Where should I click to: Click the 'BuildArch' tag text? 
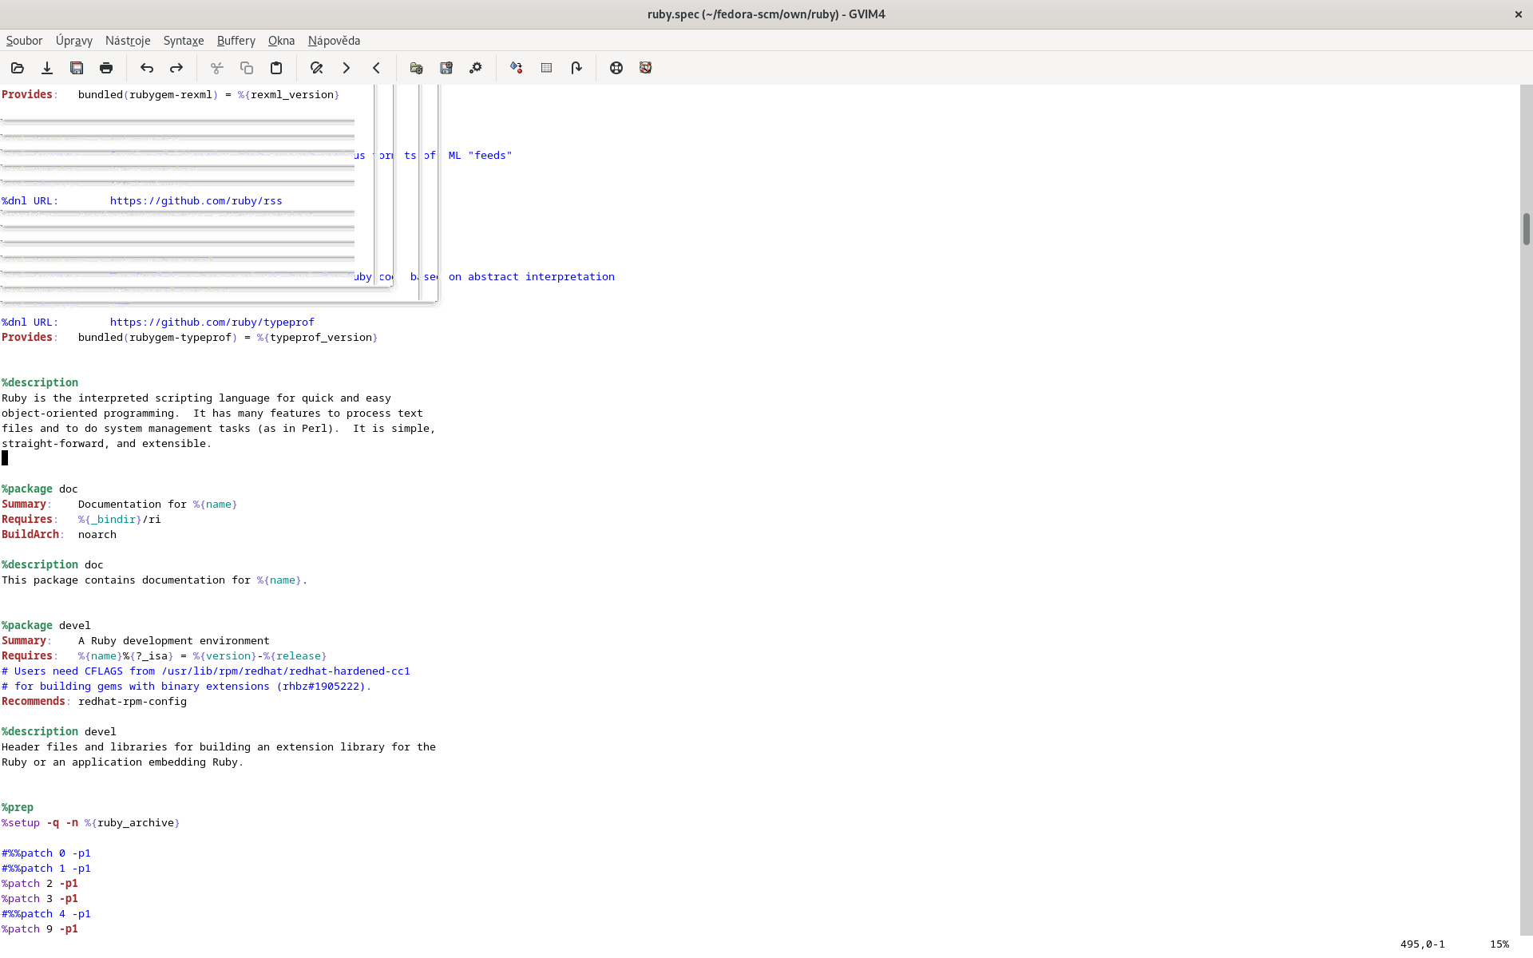coord(30,535)
